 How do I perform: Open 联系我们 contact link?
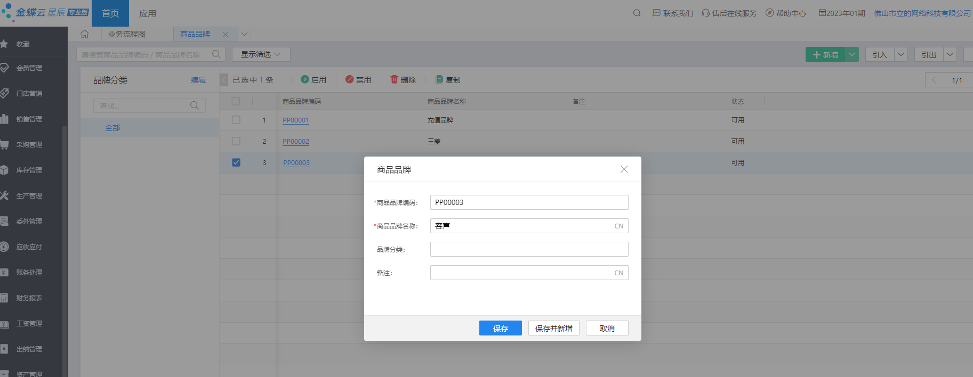tap(673, 13)
